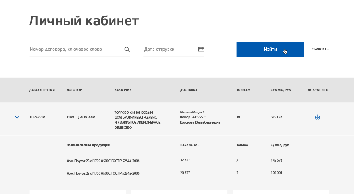Click the ДОГОВОР column header
The height and width of the screenshot is (194, 354).
click(x=74, y=90)
